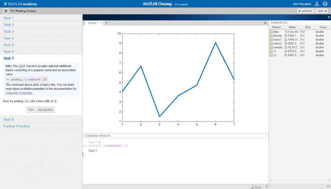Click the Busy spinner indicator

[257, 186]
